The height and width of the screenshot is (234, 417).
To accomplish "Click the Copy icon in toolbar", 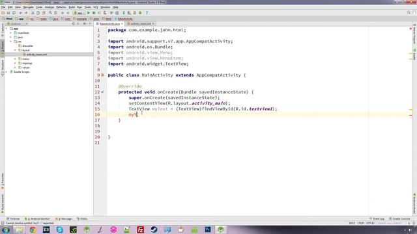I will click(38, 13).
